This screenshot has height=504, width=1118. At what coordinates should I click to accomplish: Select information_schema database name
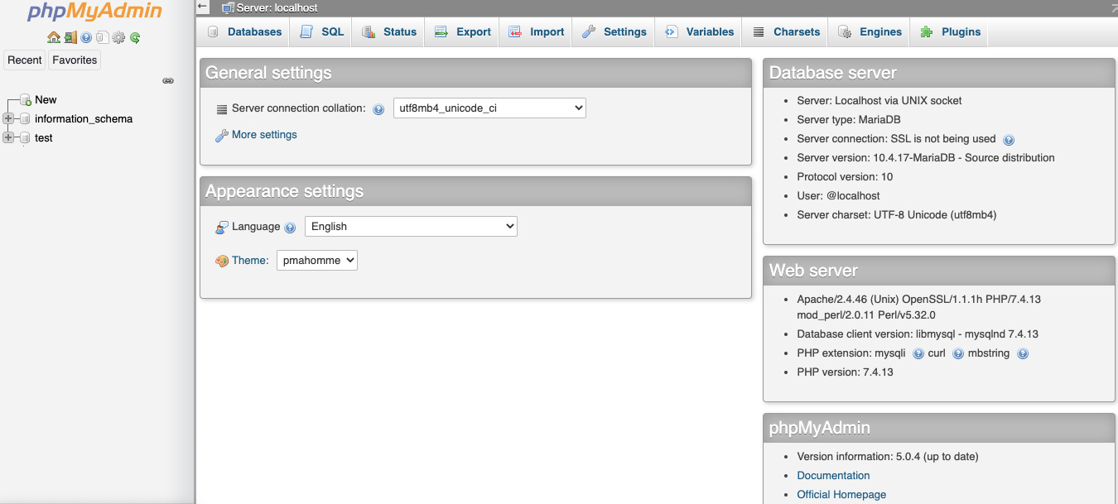pos(84,118)
